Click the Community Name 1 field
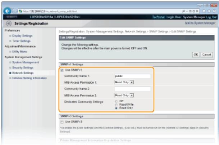 click(x=132, y=76)
